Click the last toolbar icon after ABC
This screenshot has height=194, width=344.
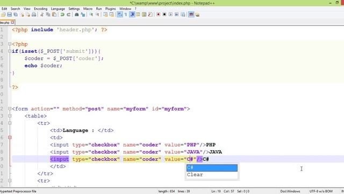(x=197, y=15)
